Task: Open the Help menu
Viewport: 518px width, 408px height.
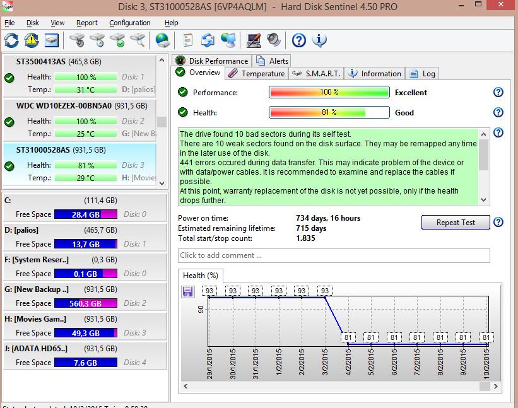Action: pos(172,23)
